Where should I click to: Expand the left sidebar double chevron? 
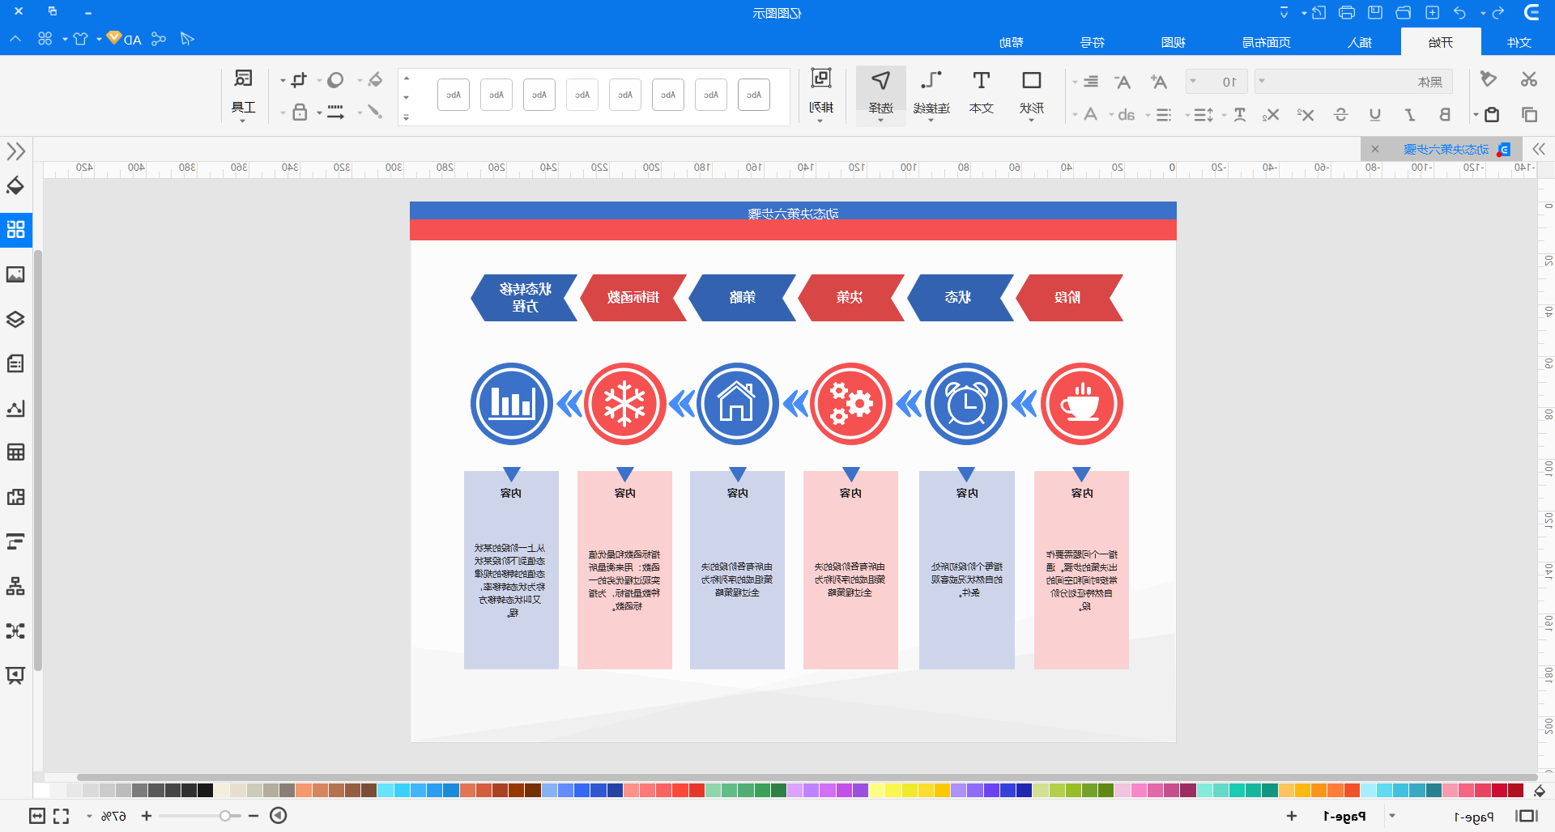point(15,151)
